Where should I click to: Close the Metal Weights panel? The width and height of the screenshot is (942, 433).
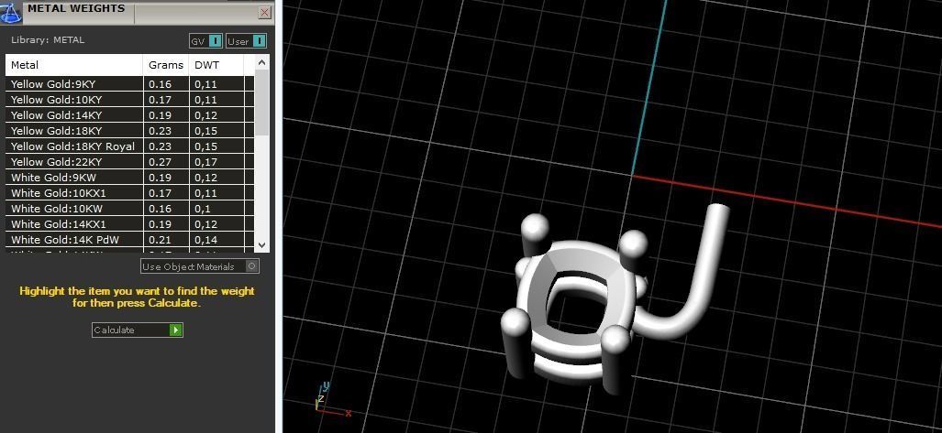coord(264,12)
